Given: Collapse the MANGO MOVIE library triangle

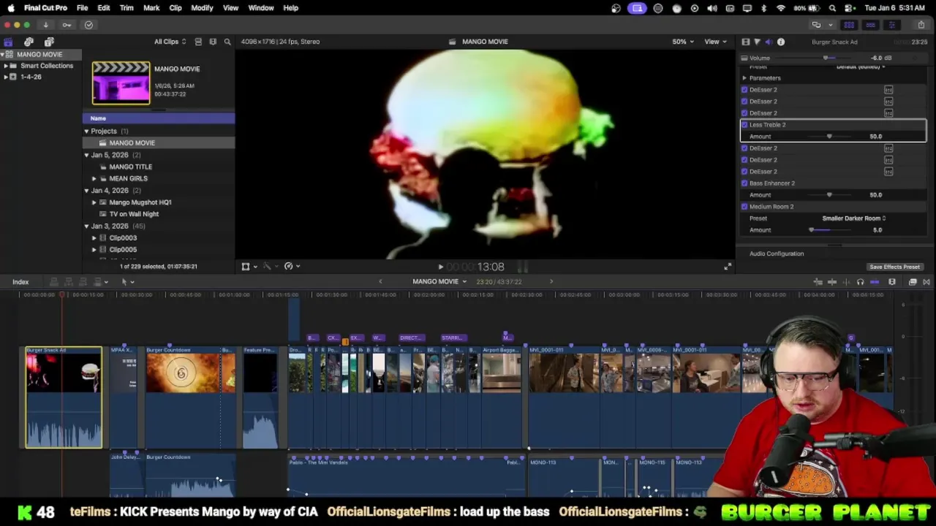Looking at the screenshot, I should pyautogui.click(x=3, y=55).
